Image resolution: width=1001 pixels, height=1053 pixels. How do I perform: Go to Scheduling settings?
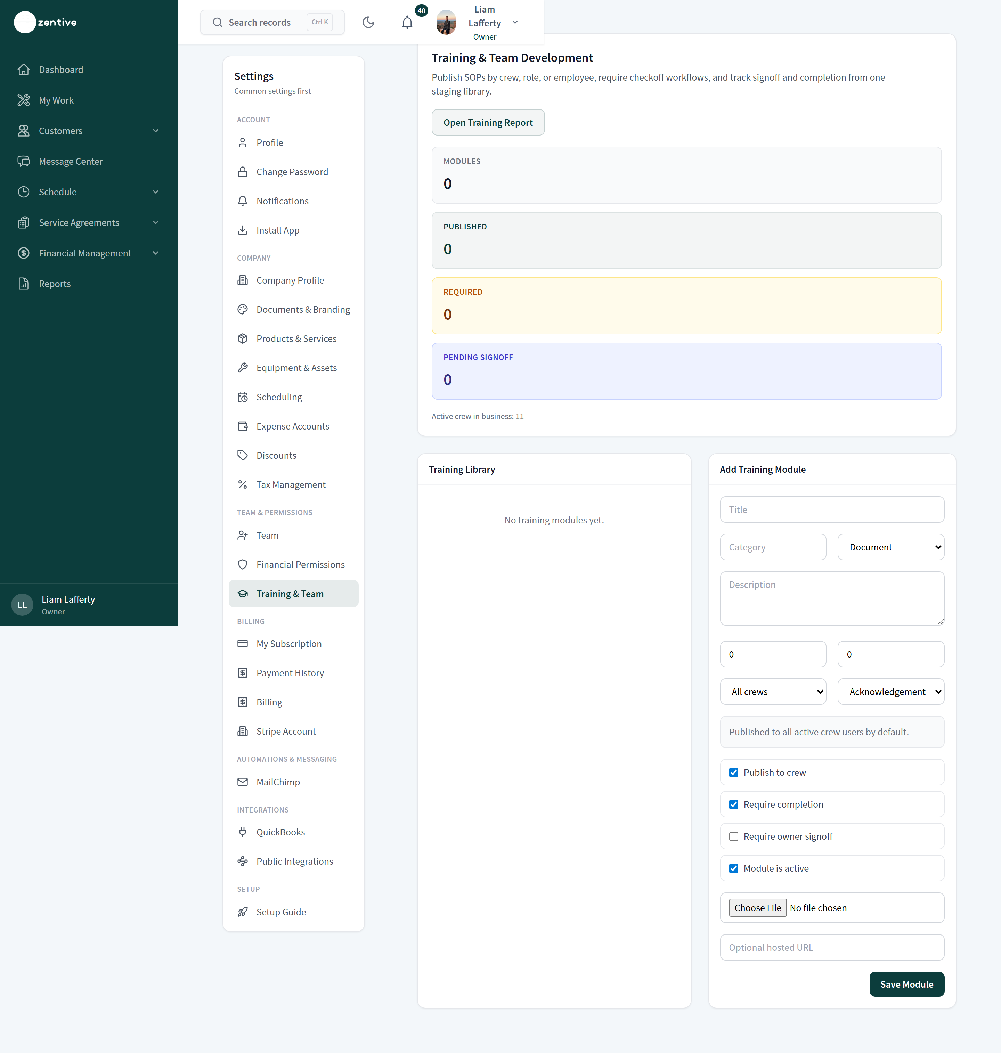point(293,397)
